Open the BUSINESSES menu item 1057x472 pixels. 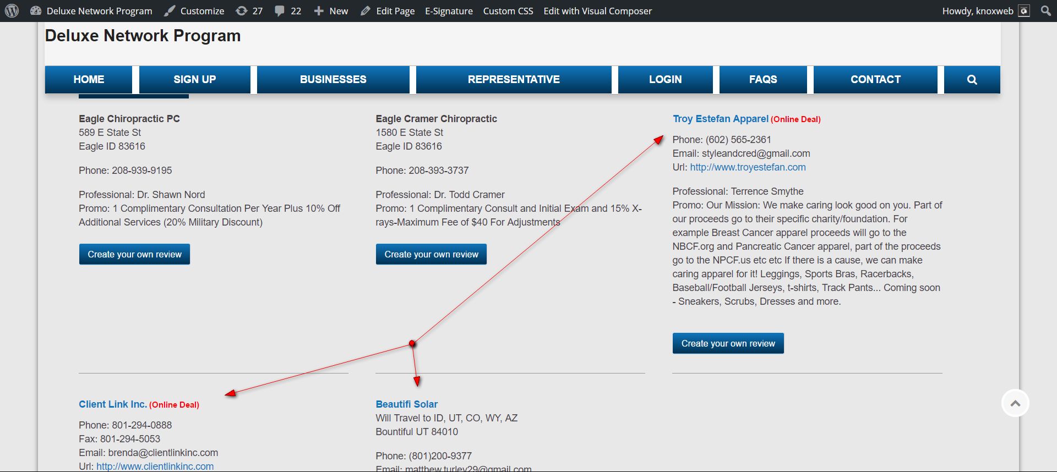(333, 80)
